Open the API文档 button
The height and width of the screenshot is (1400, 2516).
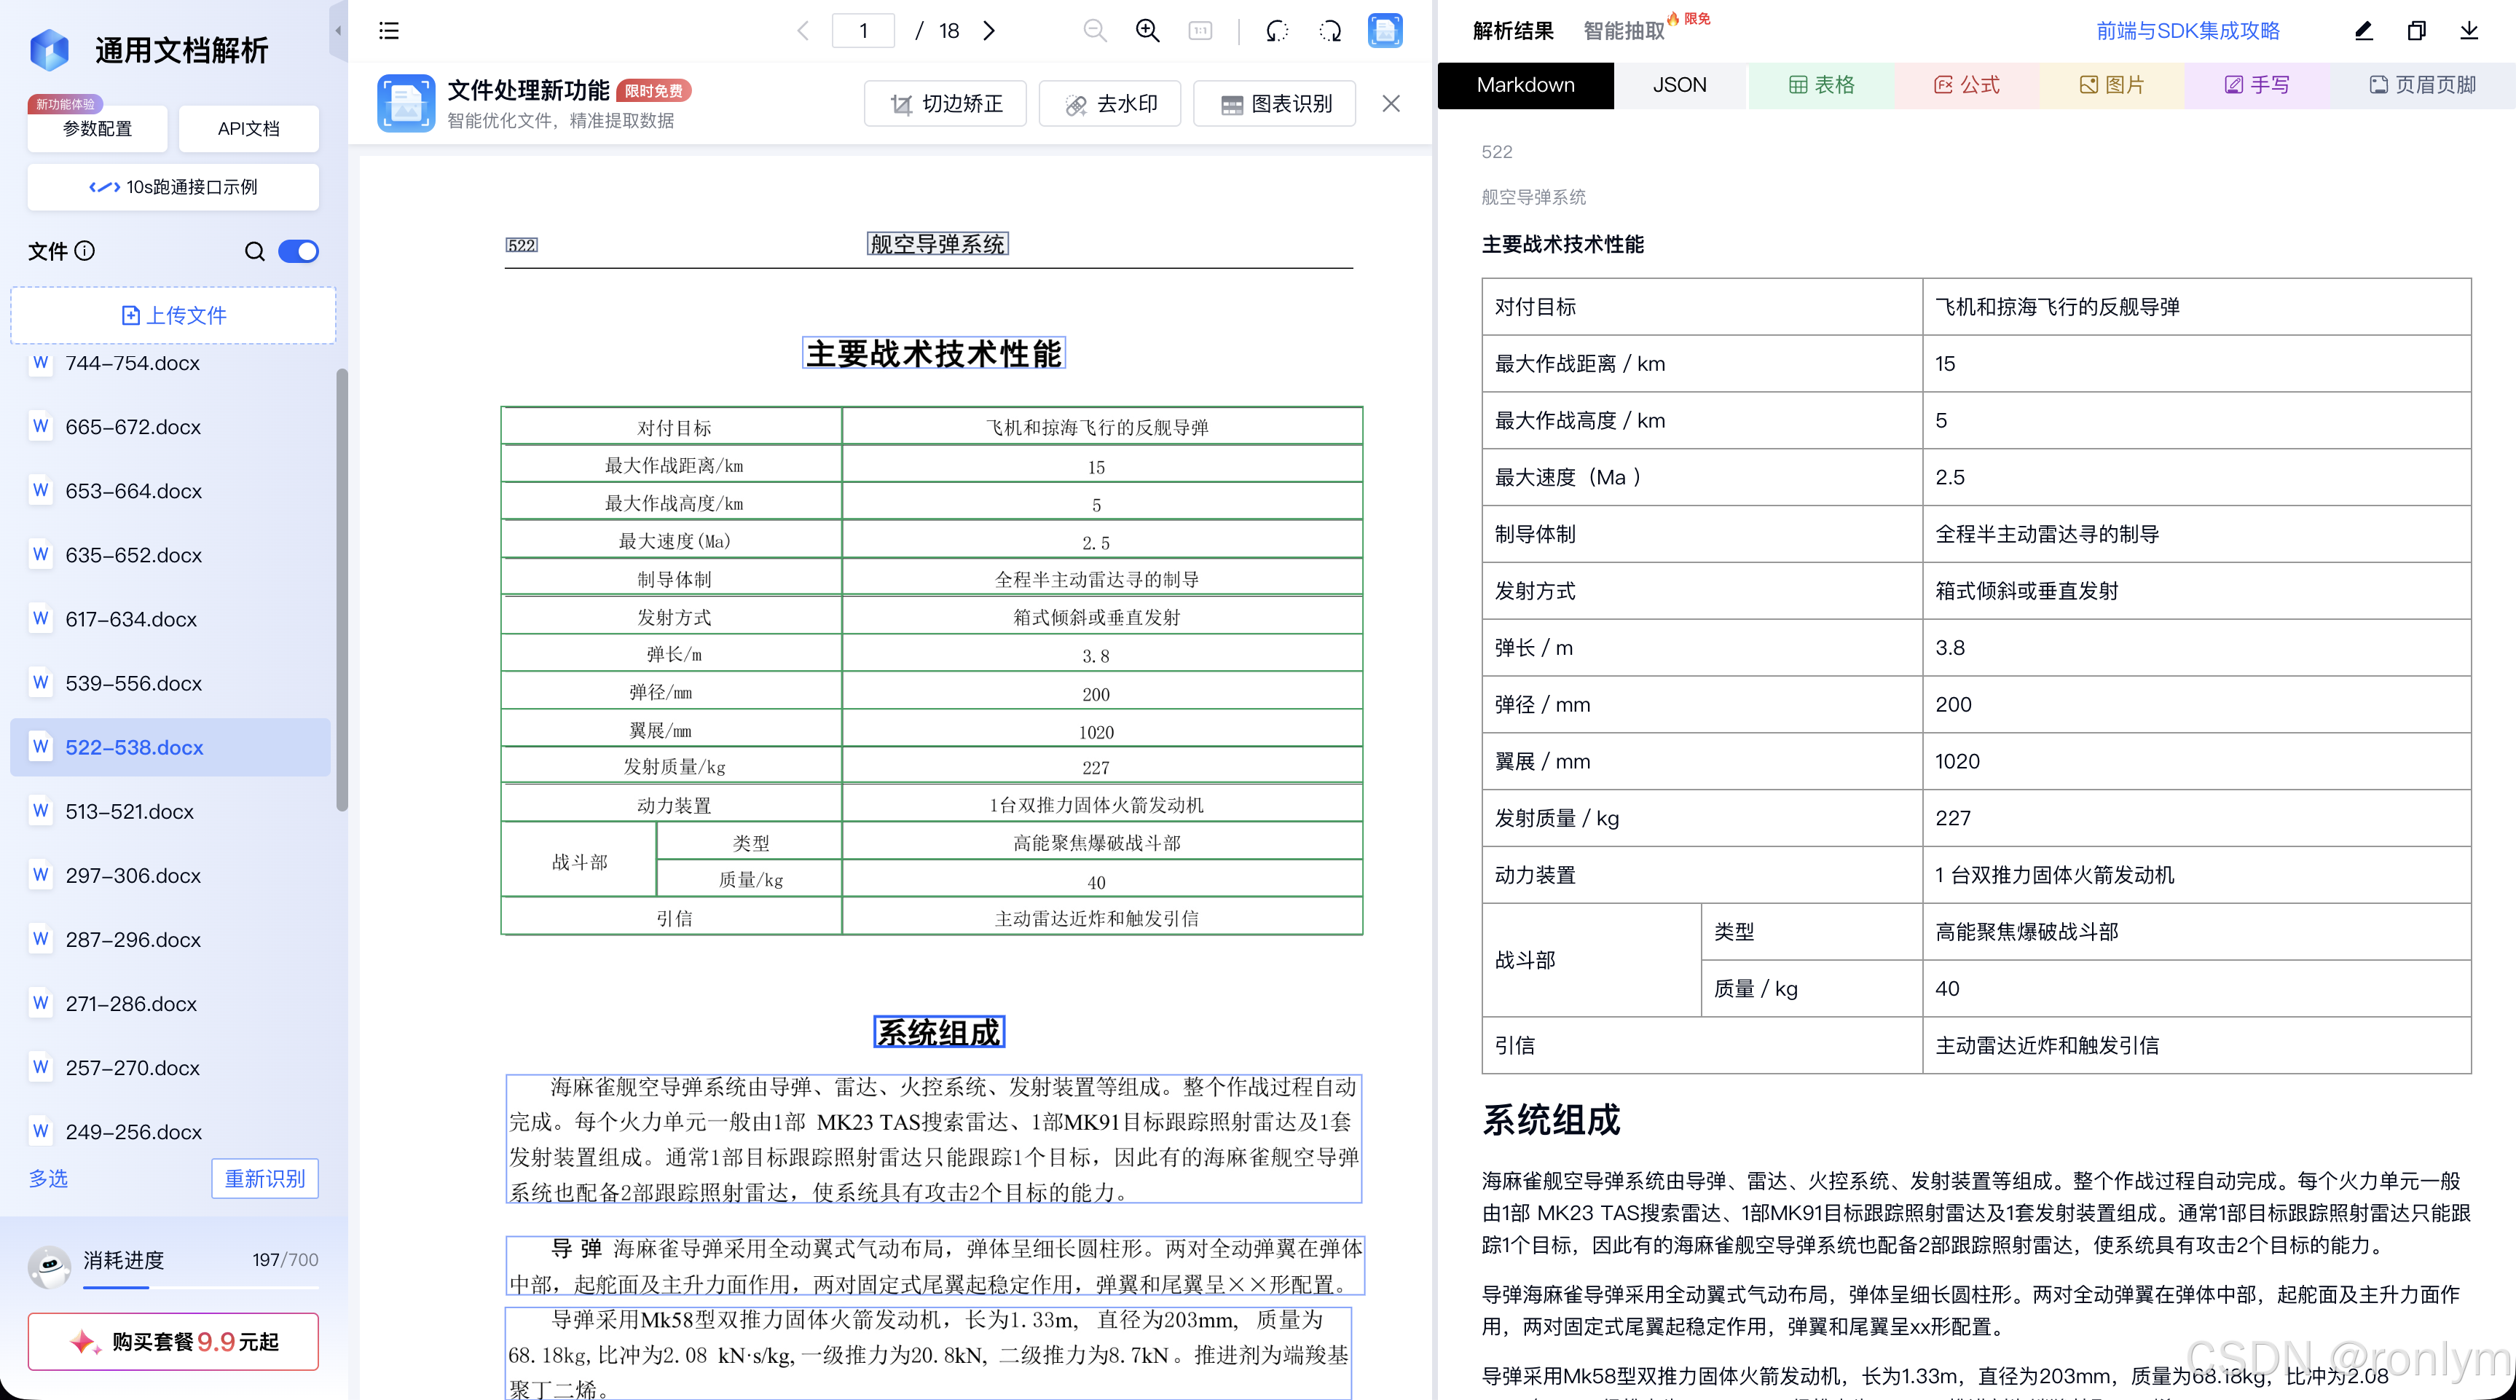tap(248, 128)
